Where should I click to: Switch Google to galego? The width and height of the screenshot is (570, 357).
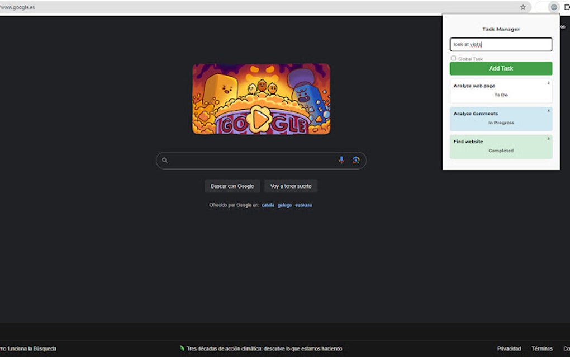pos(284,205)
